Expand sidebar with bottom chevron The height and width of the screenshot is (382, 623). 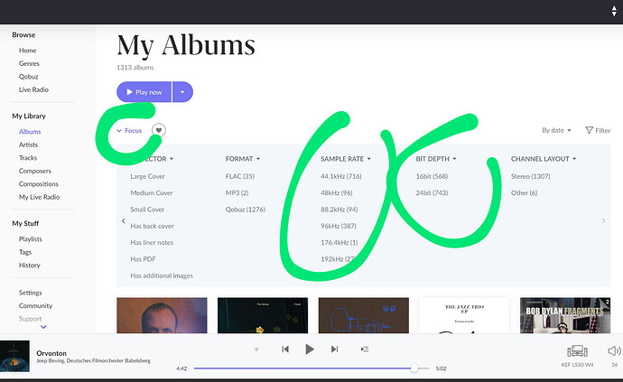tap(43, 327)
